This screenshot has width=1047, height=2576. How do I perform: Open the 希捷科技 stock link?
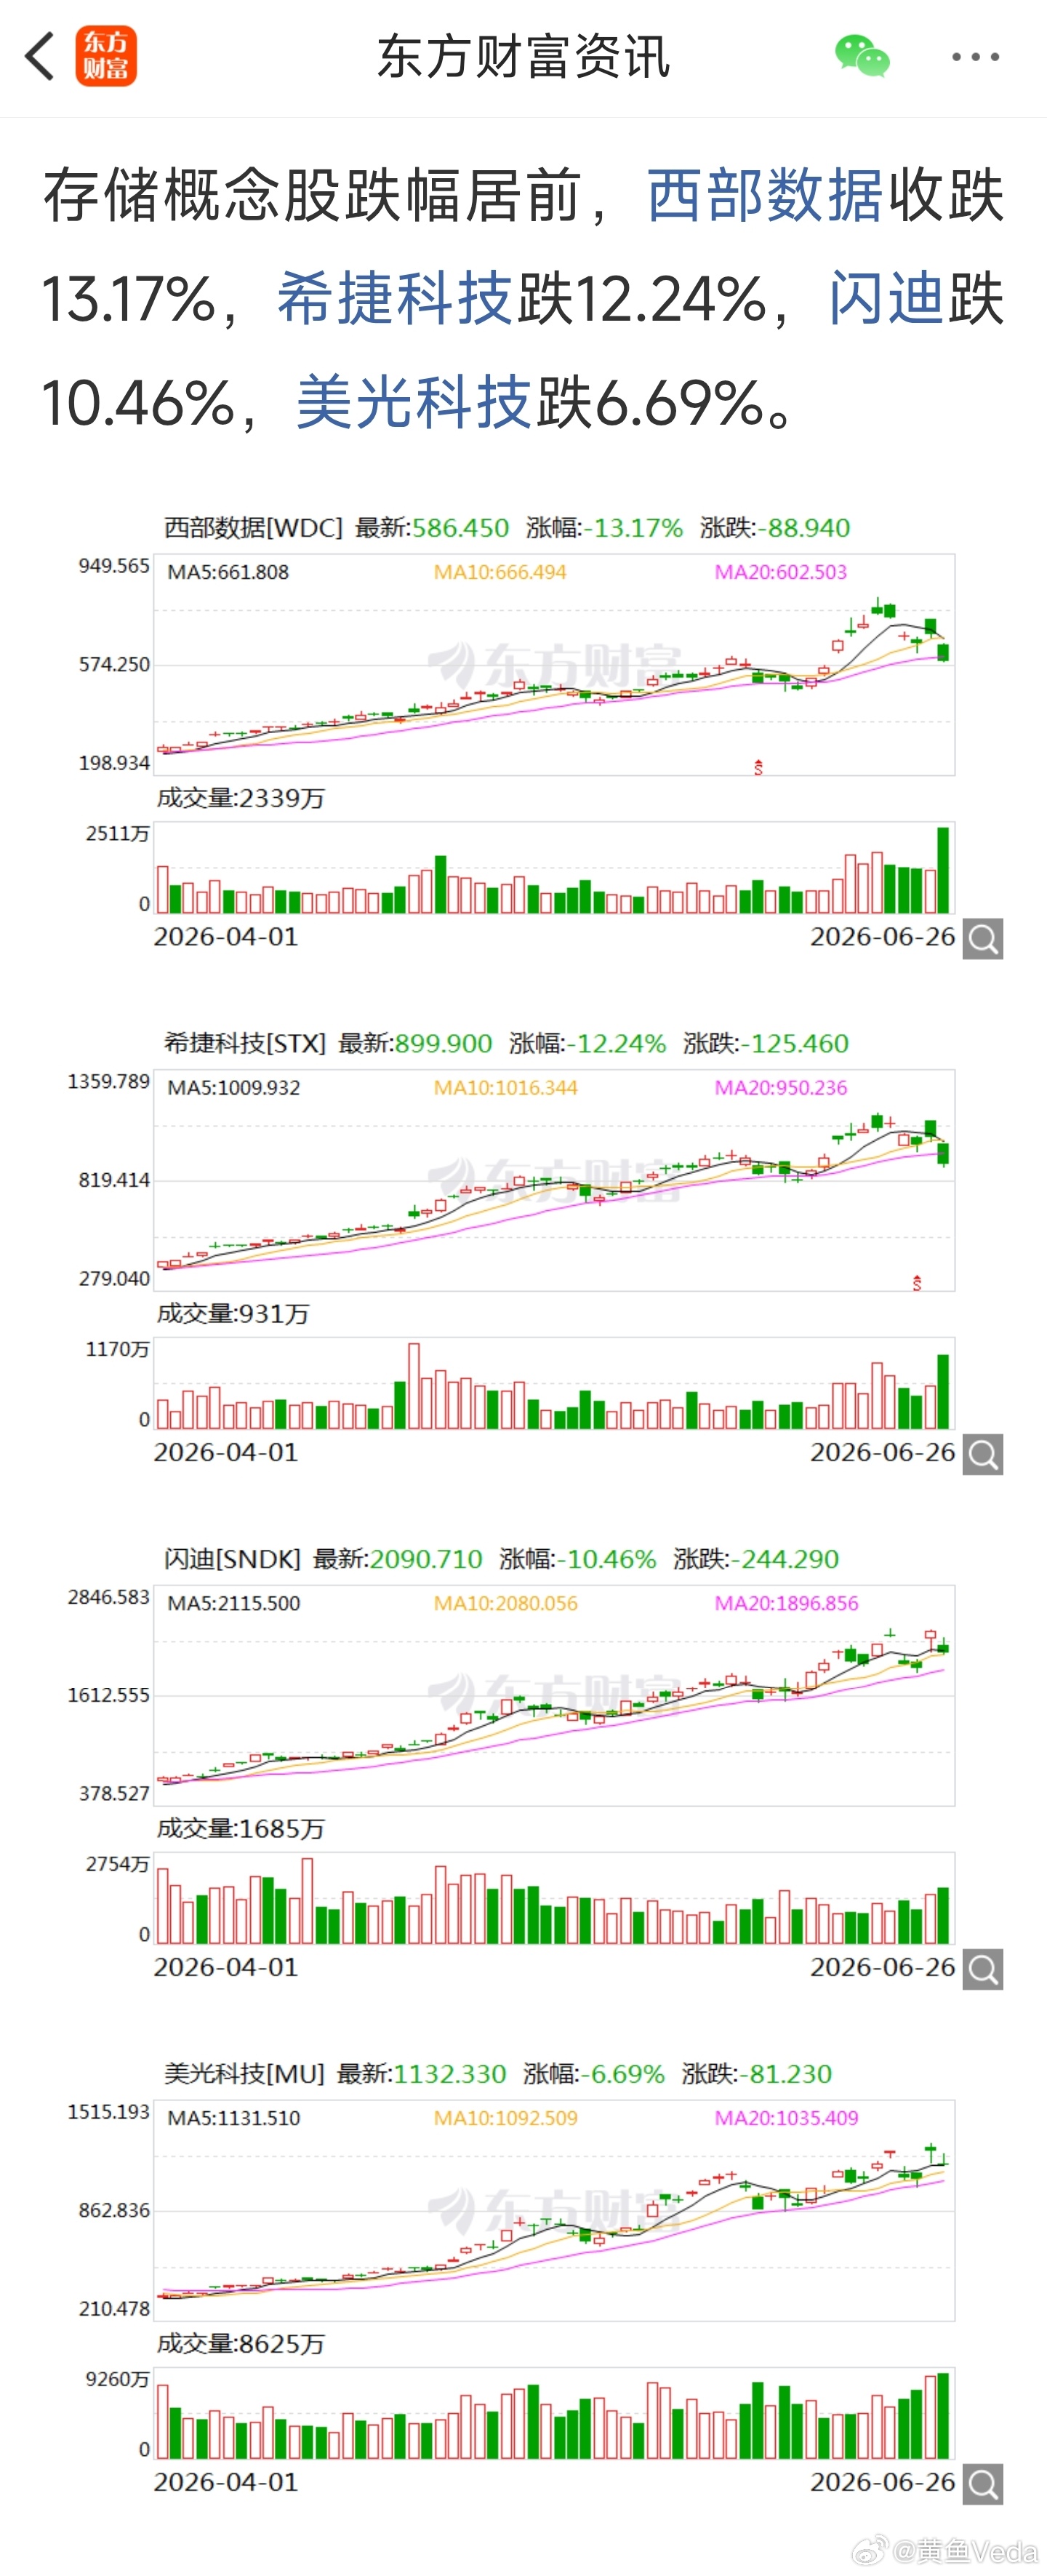tap(395, 298)
